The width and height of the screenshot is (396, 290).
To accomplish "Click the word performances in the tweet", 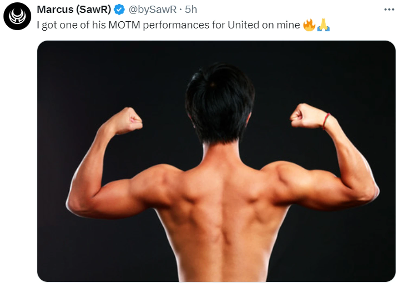I will (176, 26).
